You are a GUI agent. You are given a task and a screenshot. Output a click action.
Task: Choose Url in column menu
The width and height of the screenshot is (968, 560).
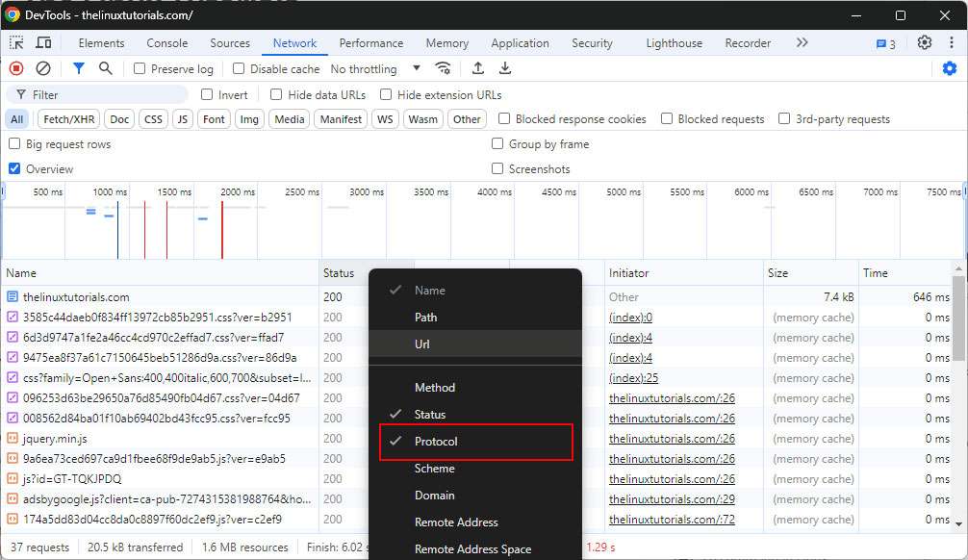476,344
